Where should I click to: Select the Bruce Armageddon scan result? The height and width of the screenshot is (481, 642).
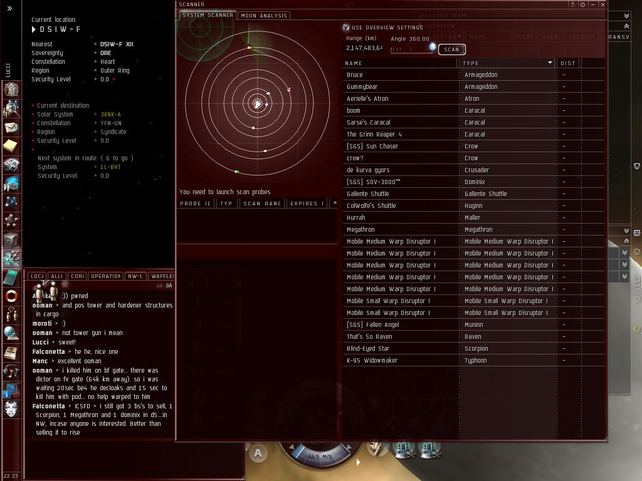point(473,75)
